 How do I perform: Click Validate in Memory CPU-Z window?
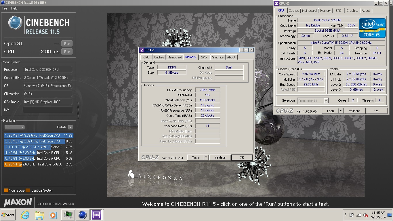(x=220, y=157)
